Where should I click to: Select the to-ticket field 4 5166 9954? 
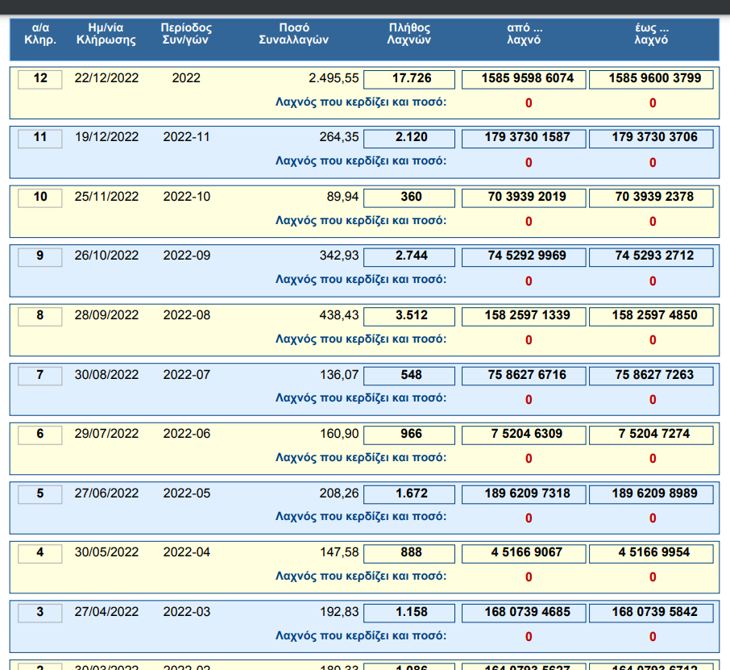651,553
